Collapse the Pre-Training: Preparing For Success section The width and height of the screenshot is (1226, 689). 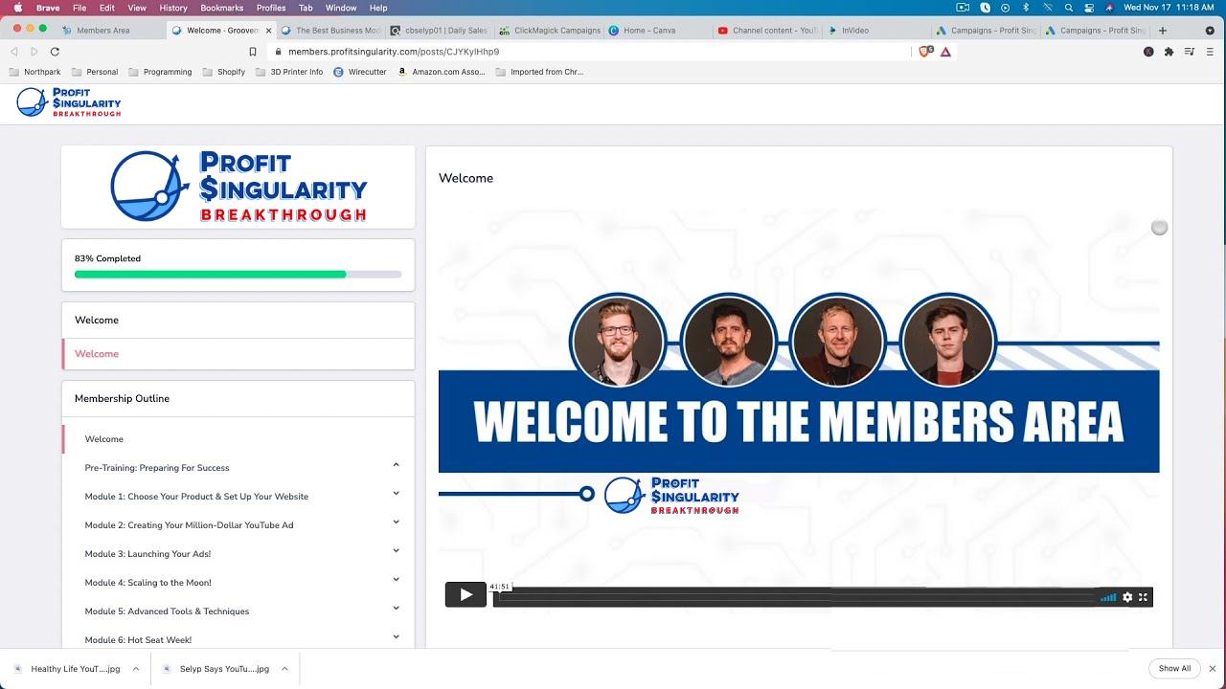tap(396, 465)
